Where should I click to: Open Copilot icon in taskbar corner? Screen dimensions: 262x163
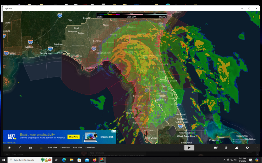click(x=257, y=160)
